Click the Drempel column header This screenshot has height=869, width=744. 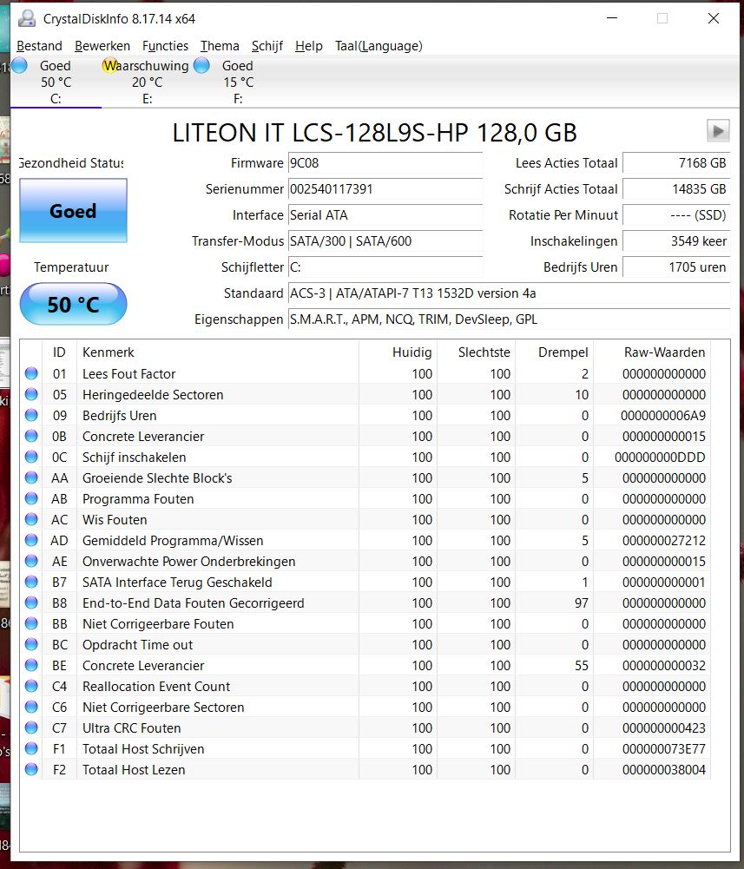tap(555, 352)
